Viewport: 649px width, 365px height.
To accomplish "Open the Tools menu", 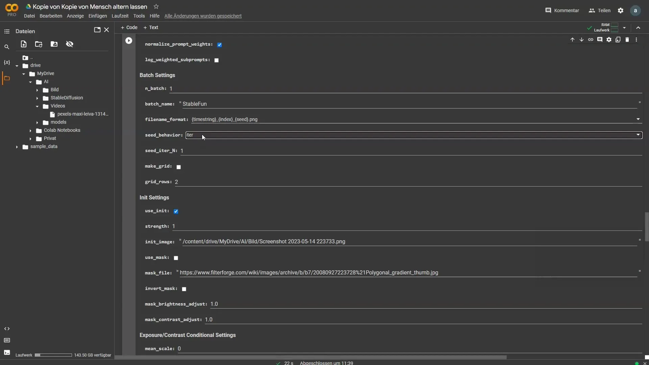I will (x=139, y=16).
